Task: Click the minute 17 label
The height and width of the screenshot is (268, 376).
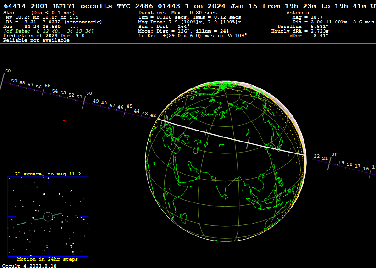Action: (358, 166)
